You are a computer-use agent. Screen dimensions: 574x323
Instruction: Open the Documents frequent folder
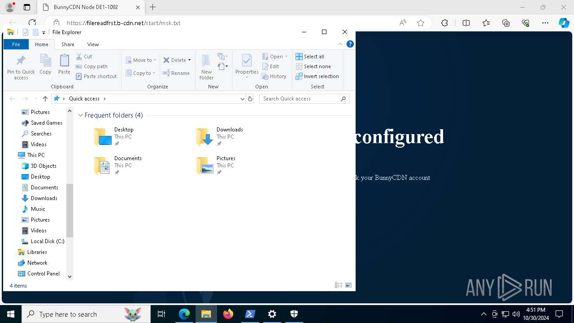pyautogui.click(x=117, y=166)
